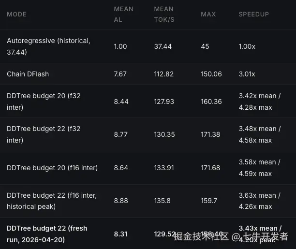Click the Autoregressive (historical, 37.44) mode cell

[48, 46]
